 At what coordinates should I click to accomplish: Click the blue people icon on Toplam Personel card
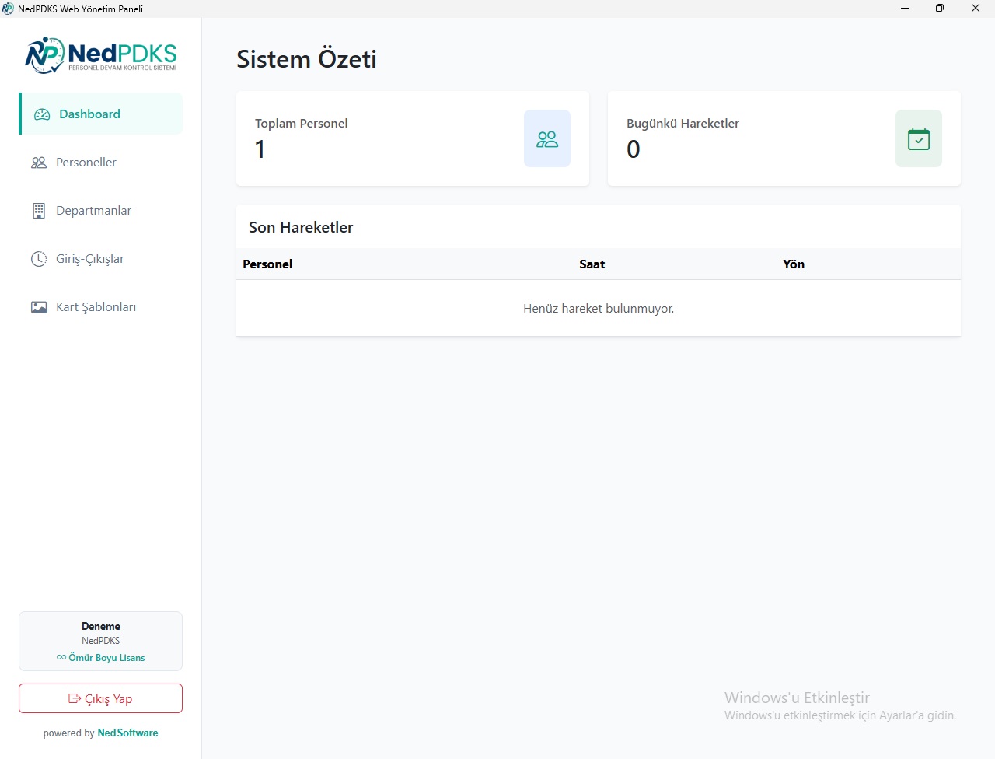pyautogui.click(x=547, y=138)
